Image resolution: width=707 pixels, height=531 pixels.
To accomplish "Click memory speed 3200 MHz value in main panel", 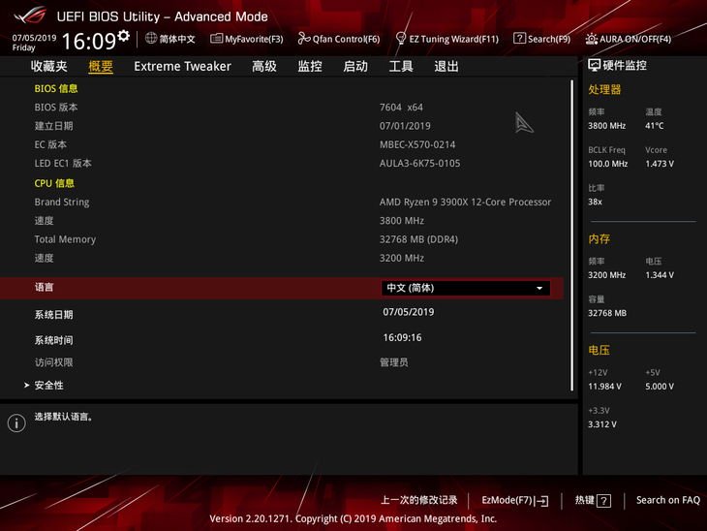I will 402,258.
